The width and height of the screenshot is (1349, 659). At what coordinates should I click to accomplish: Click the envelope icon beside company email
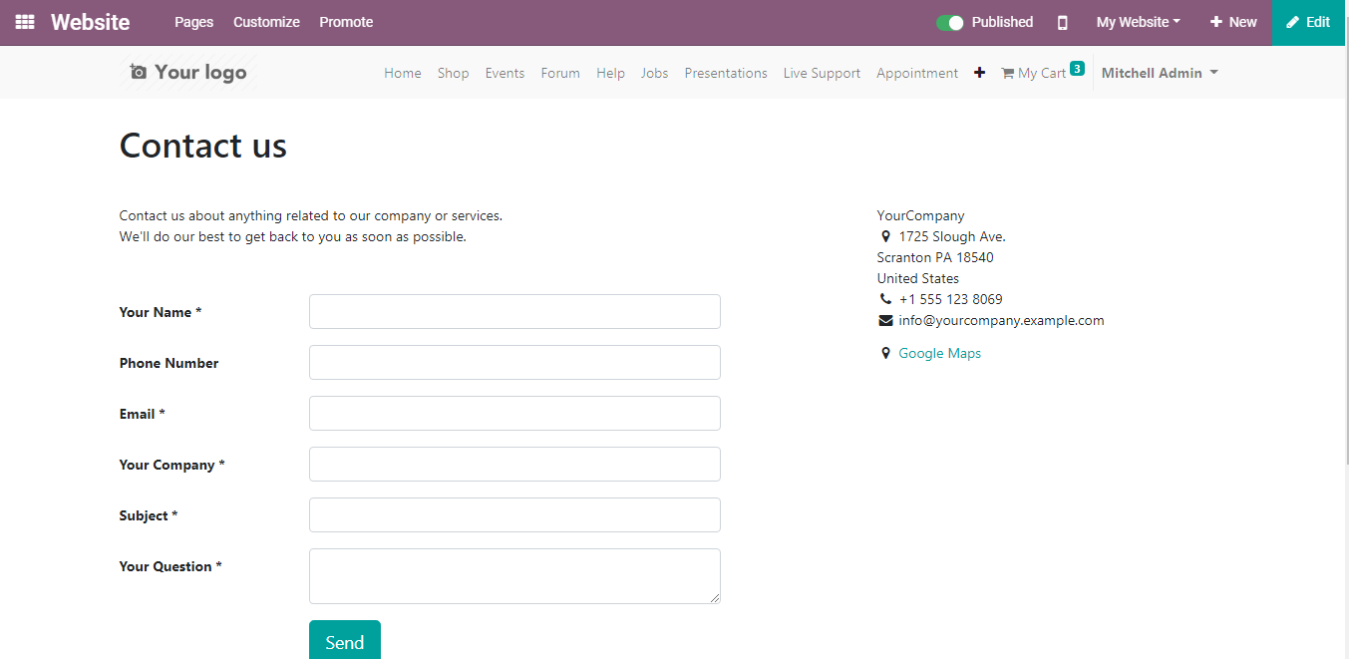[885, 320]
